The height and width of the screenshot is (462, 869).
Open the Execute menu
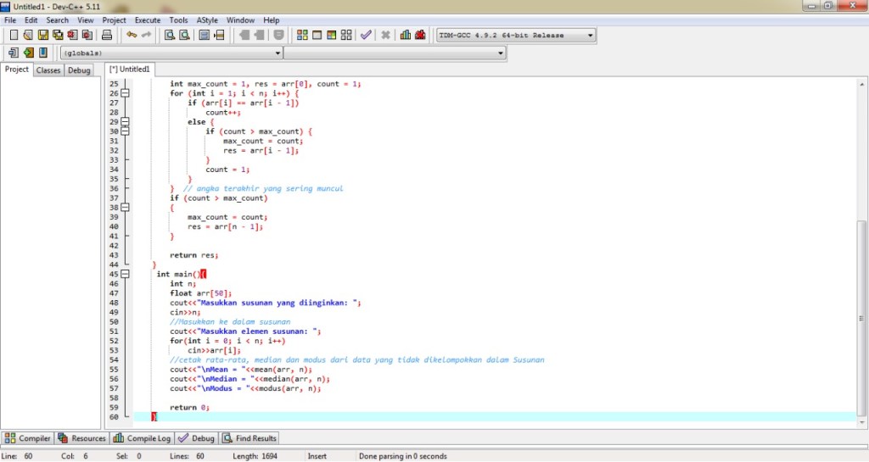[148, 19]
